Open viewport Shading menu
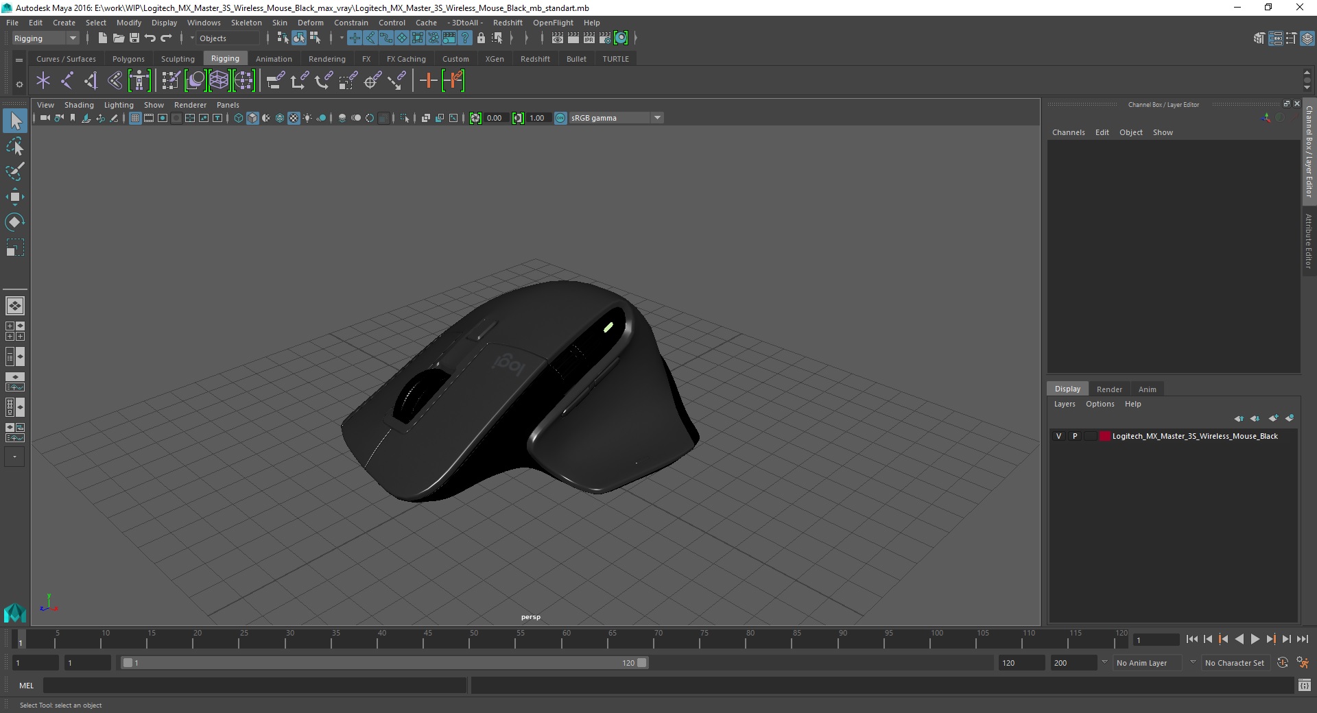Screen dimensions: 1317x713 tap(79, 105)
